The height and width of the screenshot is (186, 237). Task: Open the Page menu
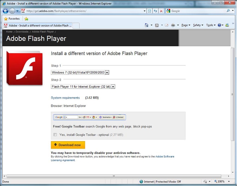(x=186, y=25)
